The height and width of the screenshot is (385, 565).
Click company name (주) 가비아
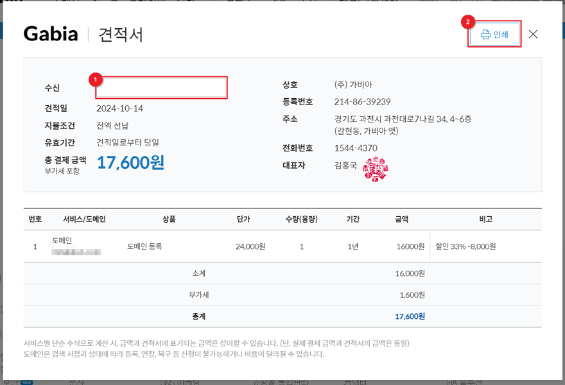tap(353, 85)
